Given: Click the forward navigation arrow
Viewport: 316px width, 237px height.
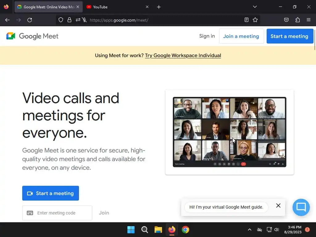Looking at the screenshot, I should (19, 20).
